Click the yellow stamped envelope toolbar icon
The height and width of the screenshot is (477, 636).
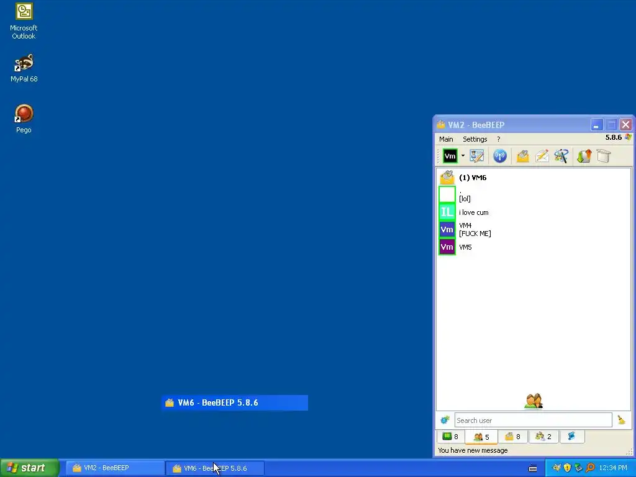pyautogui.click(x=523, y=156)
